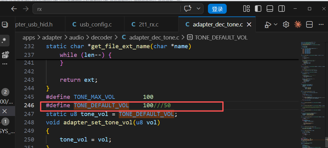This screenshot has height=148, width=328.
Task: Toggle the bottom panel
Action: coord(270,9)
